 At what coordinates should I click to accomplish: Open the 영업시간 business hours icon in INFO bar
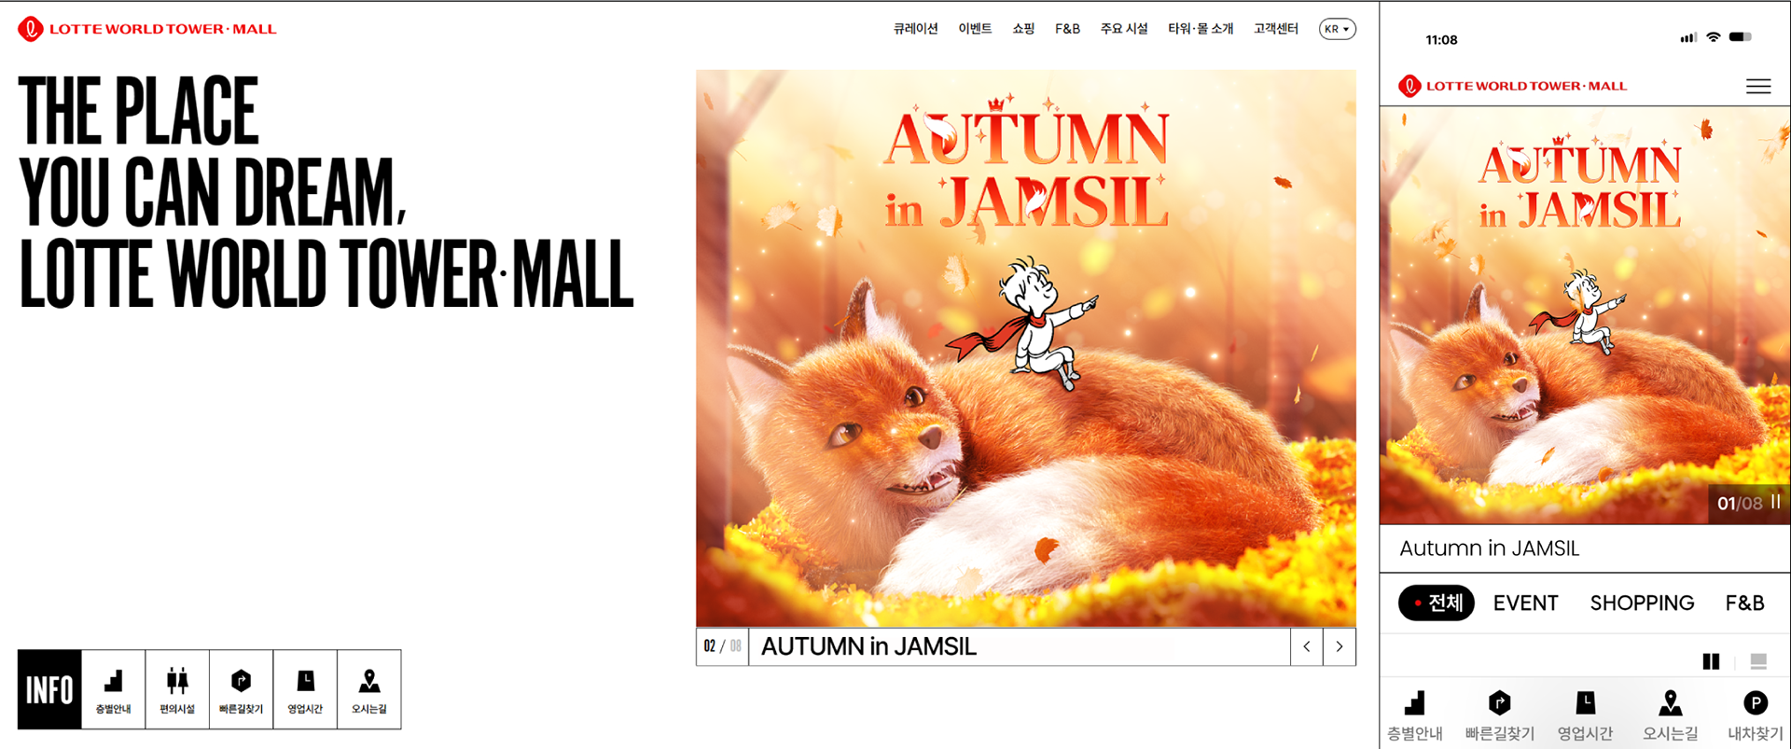[305, 689]
